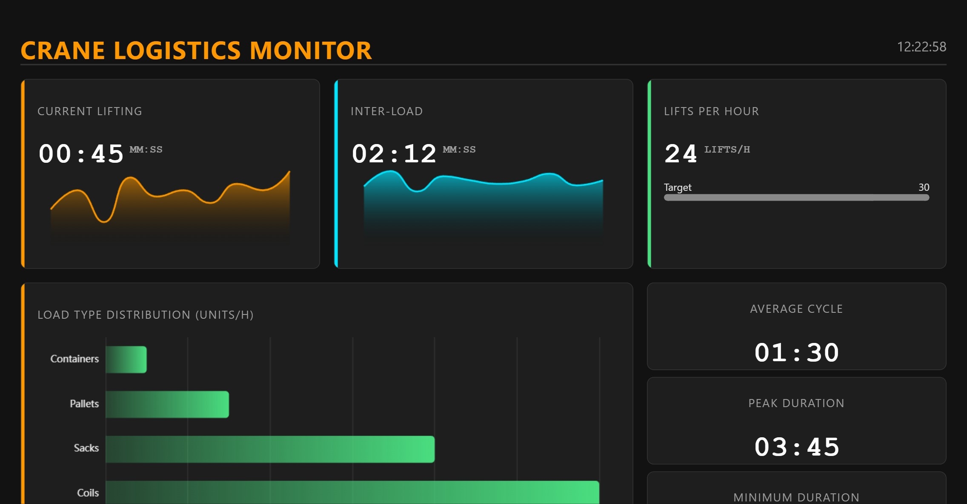Click the lifts target progress bar
967x504 pixels.
coord(796,198)
